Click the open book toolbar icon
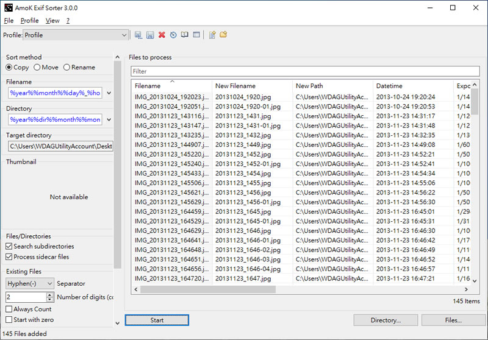 pos(185,35)
